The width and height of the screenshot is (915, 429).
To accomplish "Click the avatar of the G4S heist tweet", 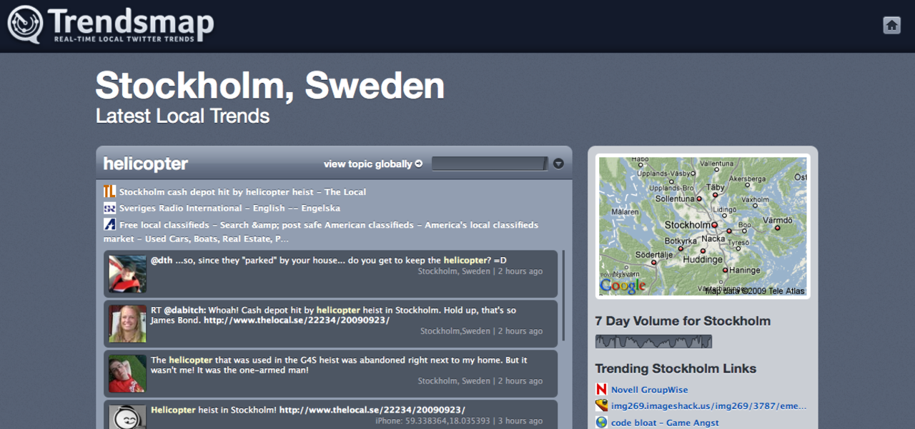I will click(x=127, y=373).
